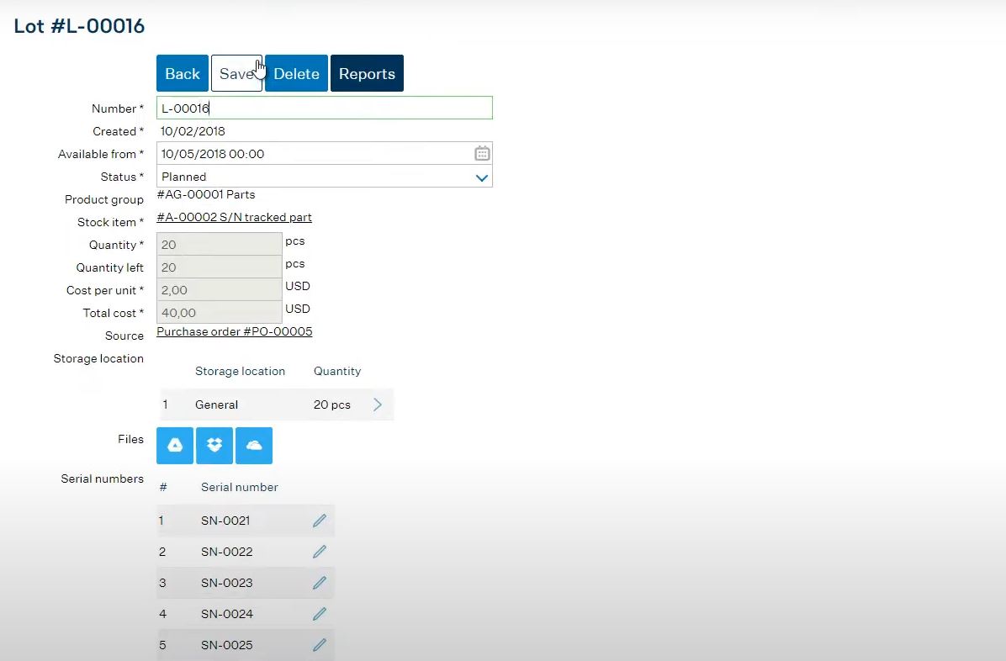Click the OneDrive cloud file icon

pyautogui.click(x=254, y=446)
